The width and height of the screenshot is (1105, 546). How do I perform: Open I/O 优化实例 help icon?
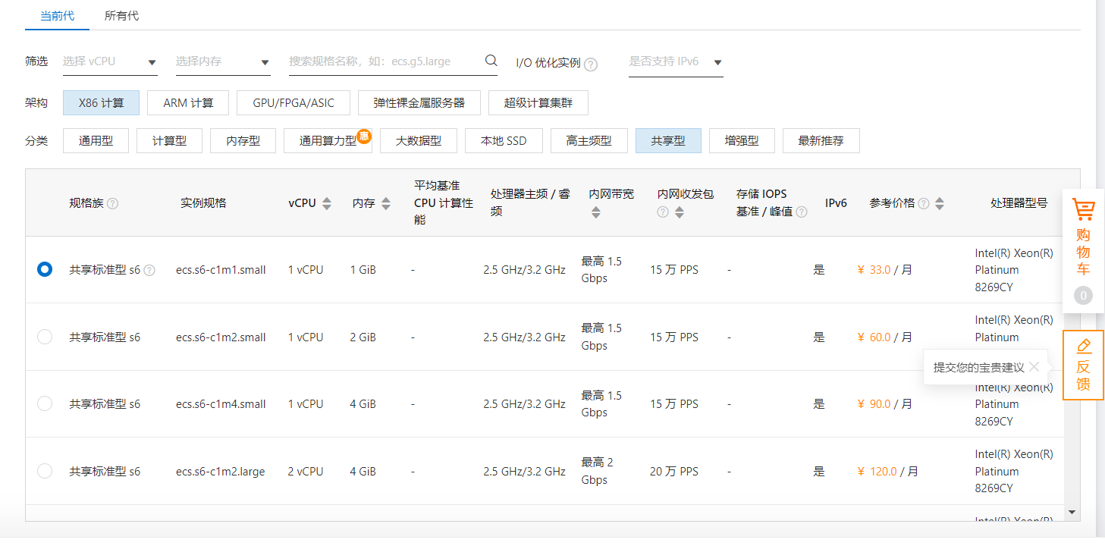coord(591,64)
